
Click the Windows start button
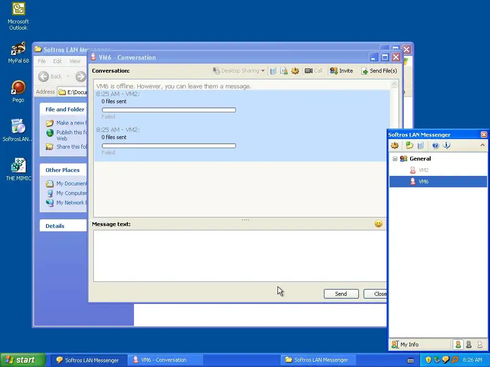[x=22, y=360]
